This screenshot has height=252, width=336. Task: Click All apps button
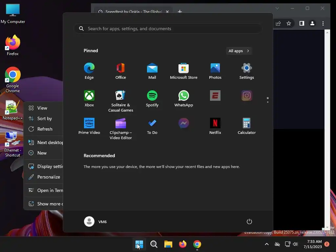tap(239, 51)
